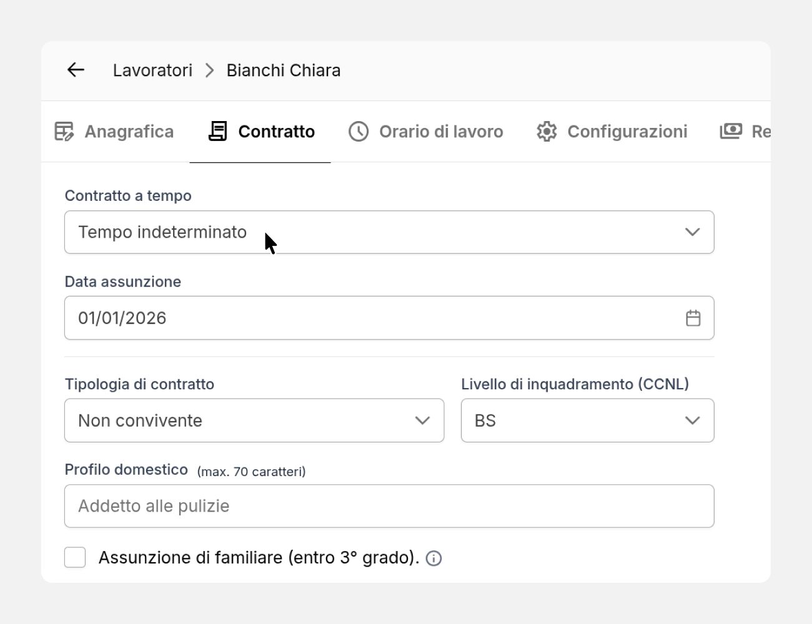Select the Contratto tab label

[x=276, y=132]
